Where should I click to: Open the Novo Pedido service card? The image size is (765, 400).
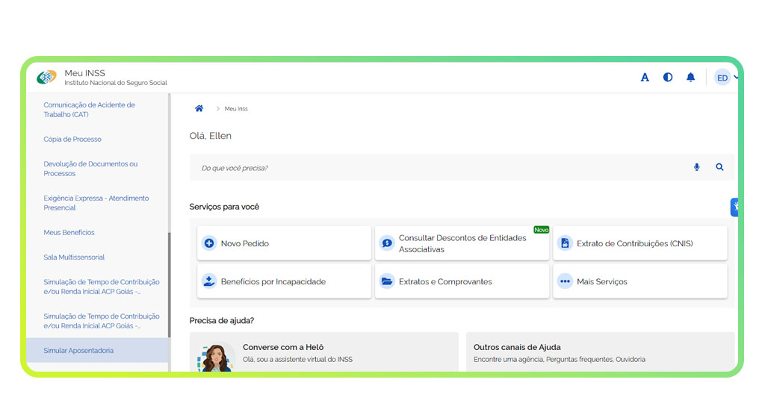284,243
